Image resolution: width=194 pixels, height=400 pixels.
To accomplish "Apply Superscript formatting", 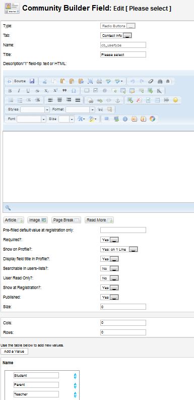I will [x=55, y=91].
